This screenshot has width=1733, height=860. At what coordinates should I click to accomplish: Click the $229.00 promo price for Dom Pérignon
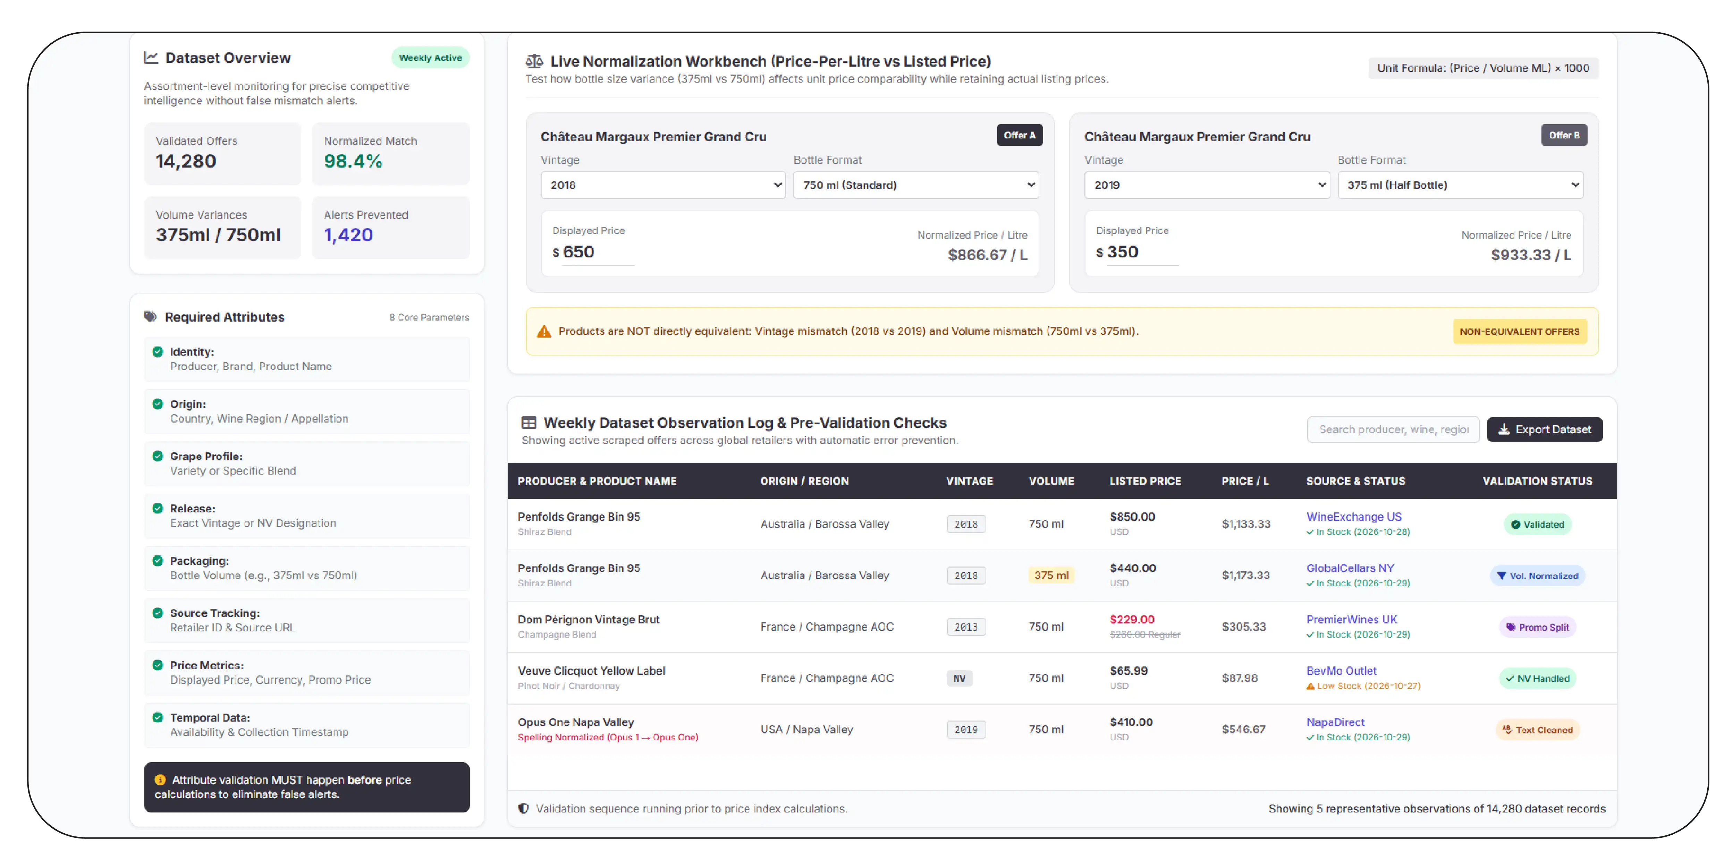[1132, 620]
